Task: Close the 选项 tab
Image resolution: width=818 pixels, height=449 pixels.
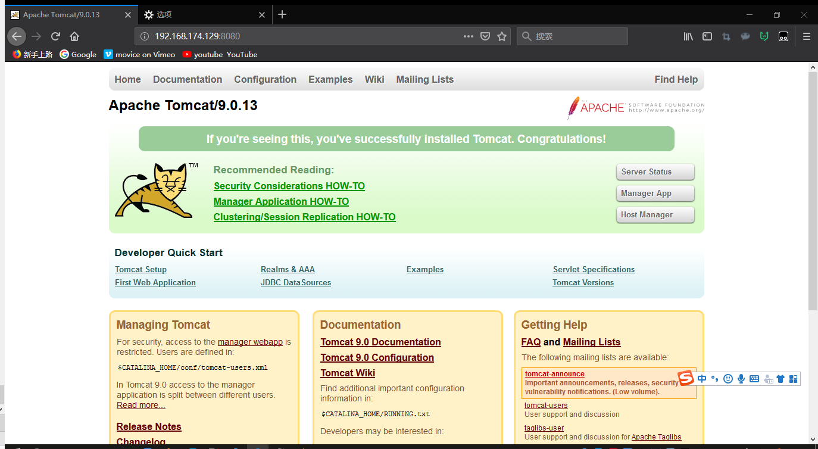Action: 263,15
